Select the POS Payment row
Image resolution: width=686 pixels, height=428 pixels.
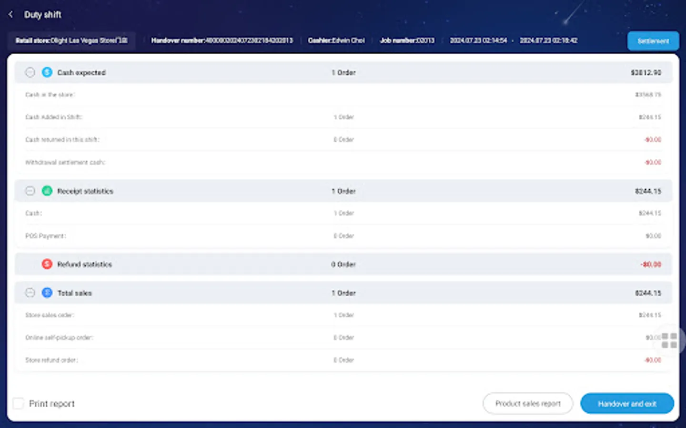coord(46,235)
